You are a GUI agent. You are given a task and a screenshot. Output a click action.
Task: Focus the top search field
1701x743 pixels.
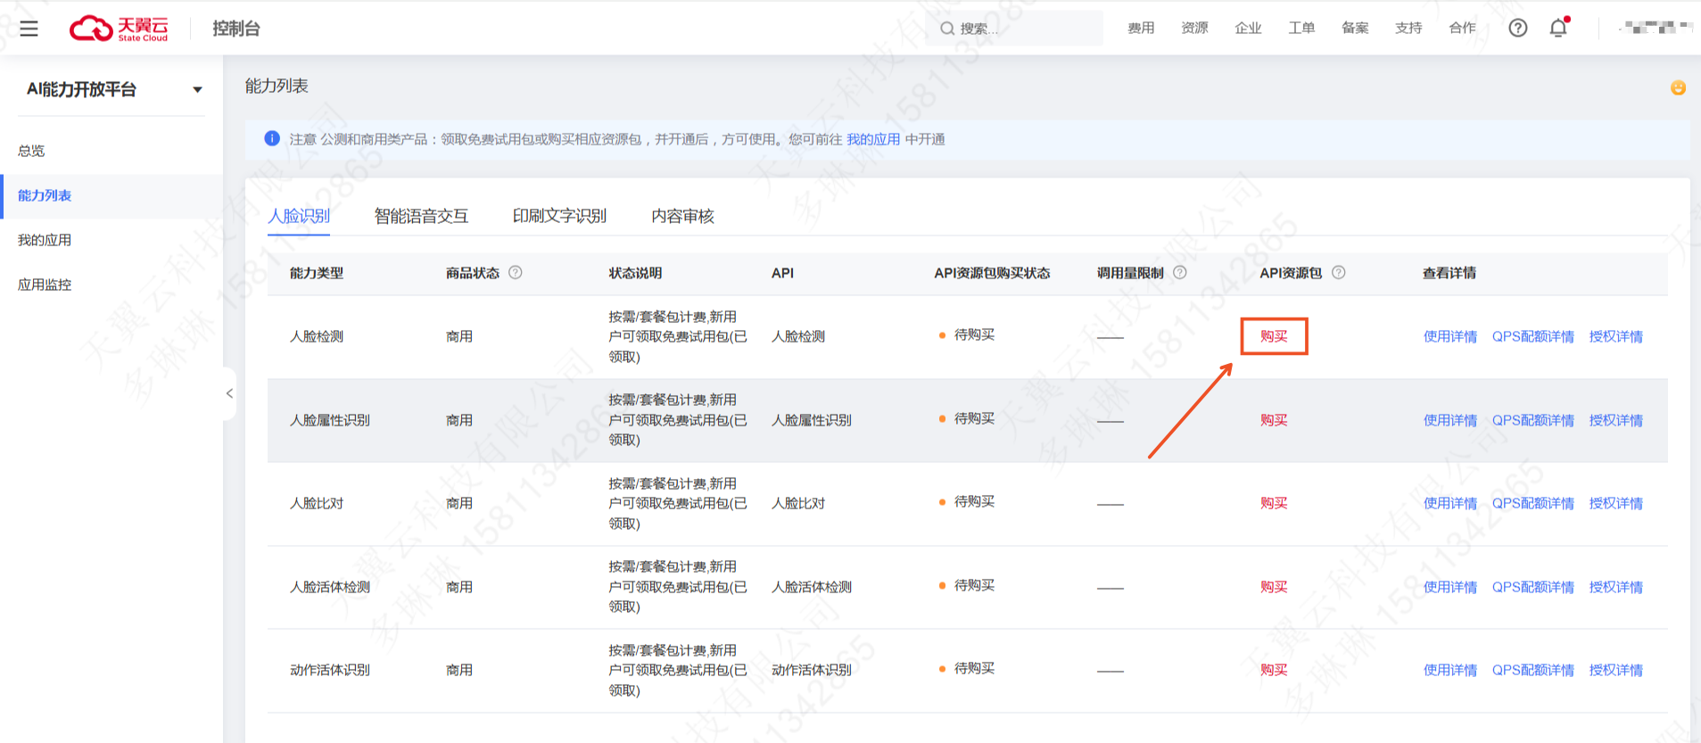pyautogui.click(x=1014, y=29)
